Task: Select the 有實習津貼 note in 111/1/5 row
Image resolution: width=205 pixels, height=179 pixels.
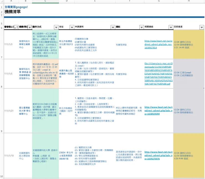Action: point(130,74)
